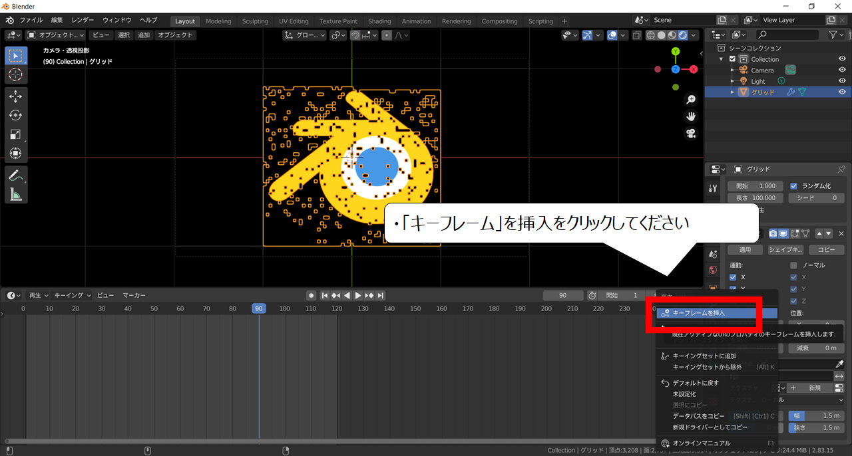Toggle proportional editing button
This screenshot has width=852, height=456.
point(387,35)
